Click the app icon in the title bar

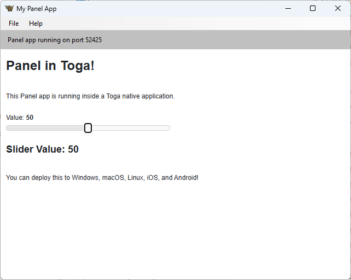[x=9, y=9]
